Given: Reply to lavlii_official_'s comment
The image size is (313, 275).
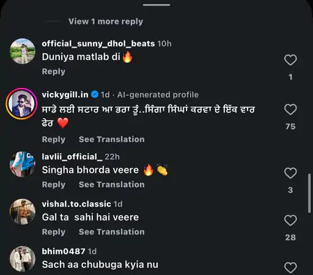Looking at the screenshot, I should (54, 185).
